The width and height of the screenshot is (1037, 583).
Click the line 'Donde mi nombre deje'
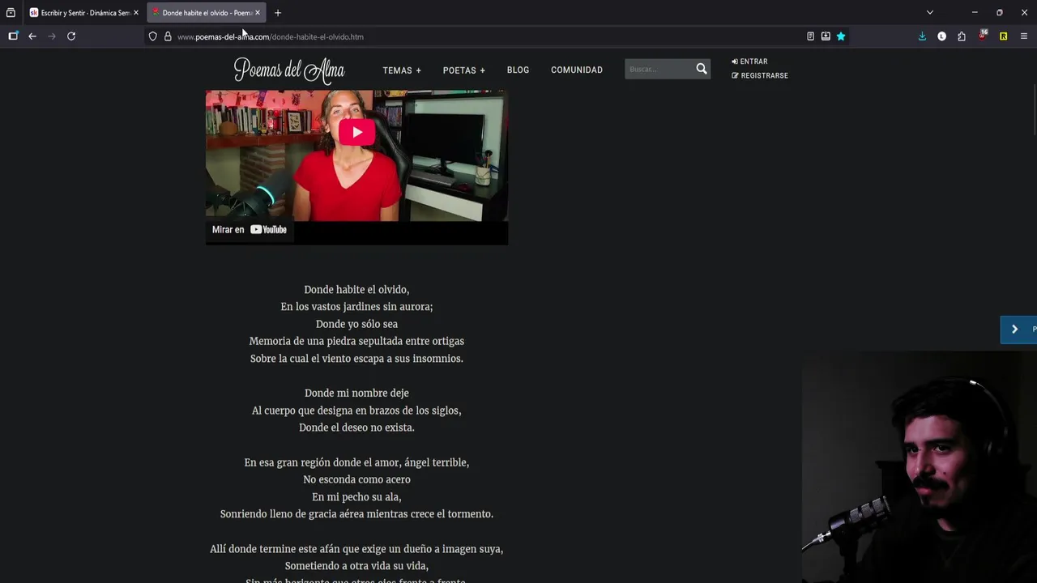[x=356, y=394]
